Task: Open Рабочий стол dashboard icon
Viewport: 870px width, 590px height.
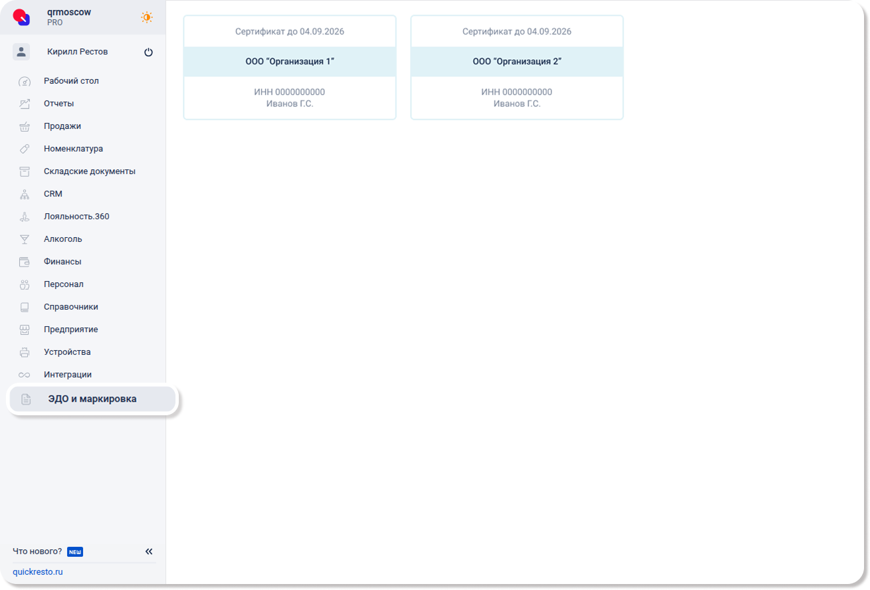Action: (x=25, y=81)
